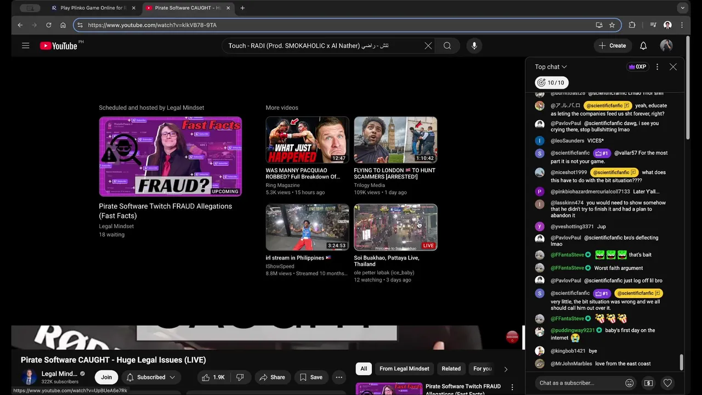This screenshot has height=395, width=702.
Task: Dislike the video
Action: point(240,377)
